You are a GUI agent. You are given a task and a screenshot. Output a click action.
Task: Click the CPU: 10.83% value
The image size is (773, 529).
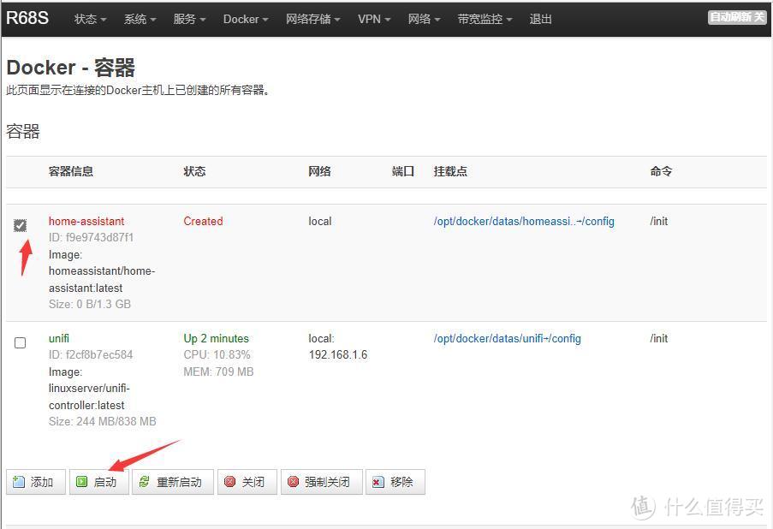click(217, 354)
